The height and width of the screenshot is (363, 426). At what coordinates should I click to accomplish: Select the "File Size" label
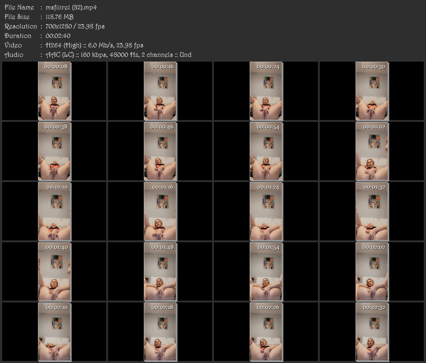tap(17, 17)
